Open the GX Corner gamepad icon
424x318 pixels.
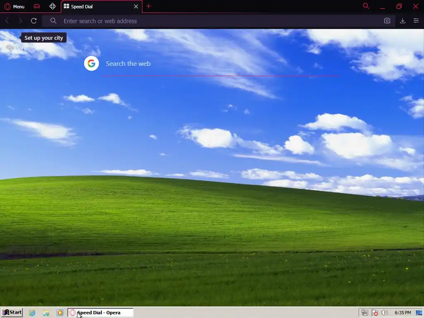pos(37,6)
